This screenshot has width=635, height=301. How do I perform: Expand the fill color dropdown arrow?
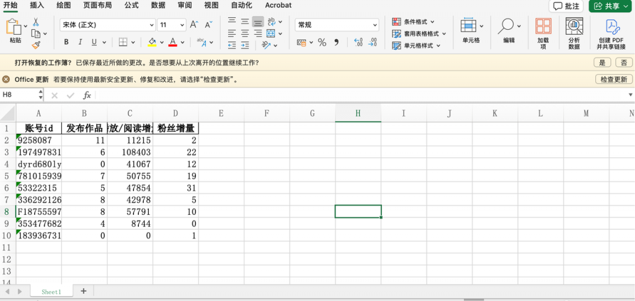[162, 42]
